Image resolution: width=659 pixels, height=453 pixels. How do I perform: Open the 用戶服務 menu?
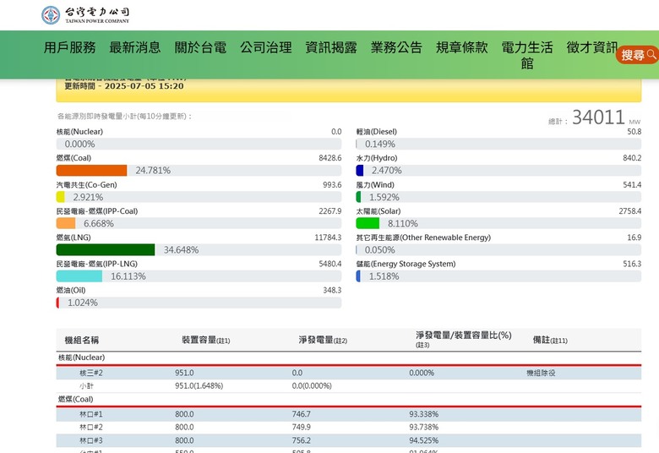pos(70,47)
